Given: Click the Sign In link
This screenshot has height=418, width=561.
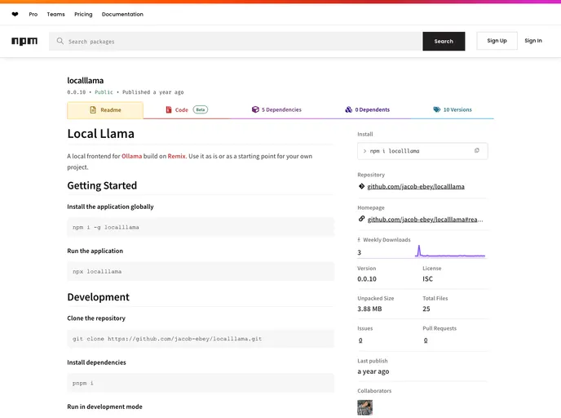Looking at the screenshot, I should 533,41.
